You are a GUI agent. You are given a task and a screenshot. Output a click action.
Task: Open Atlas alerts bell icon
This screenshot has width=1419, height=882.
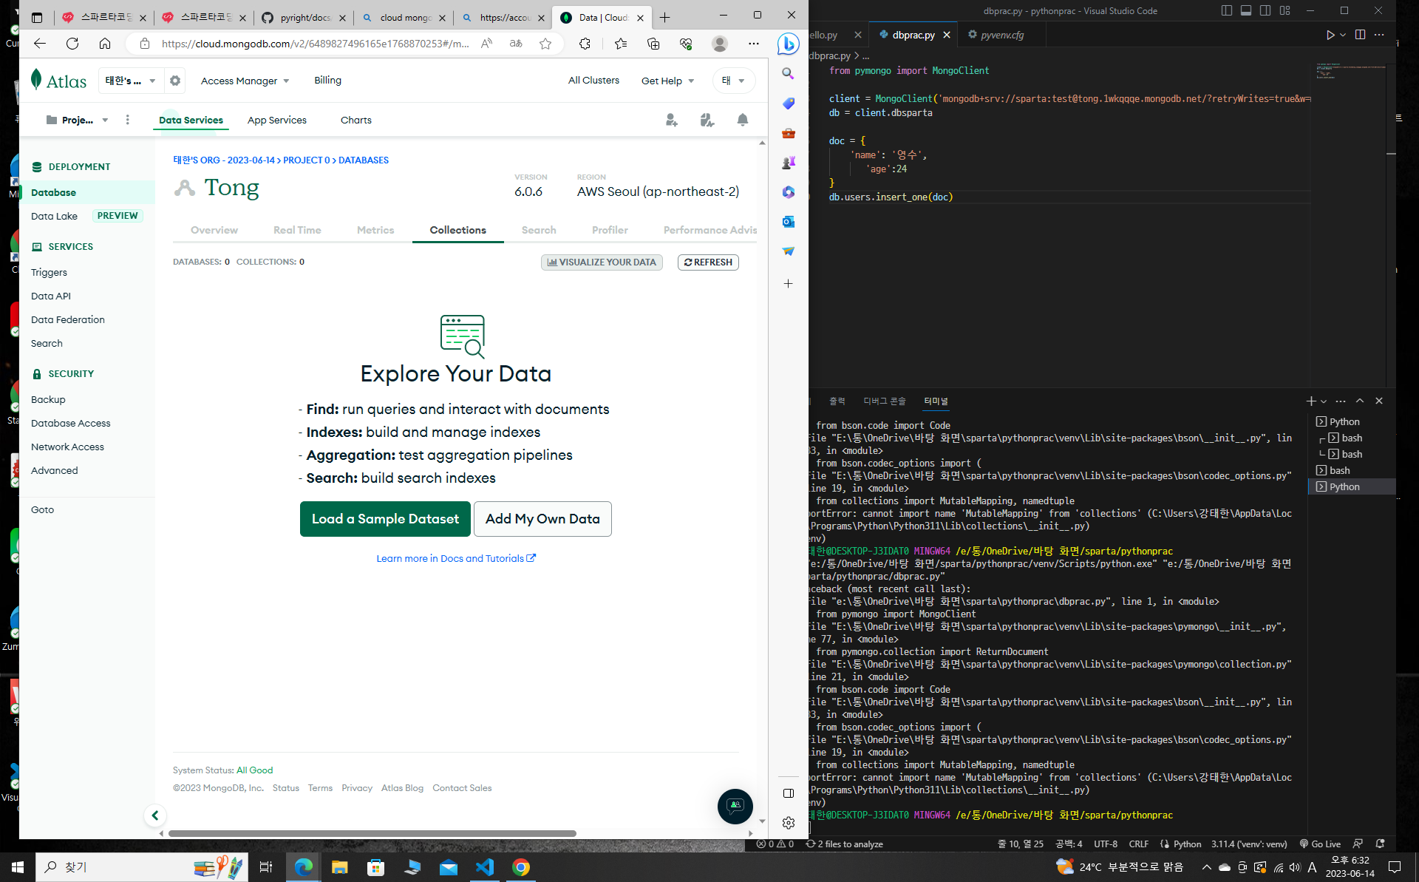[743, 120]
